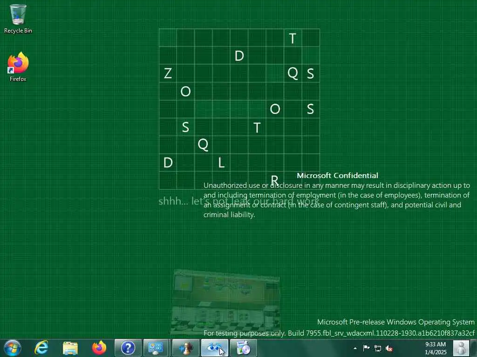Click the grid letter D in L's row

(168, 163)
